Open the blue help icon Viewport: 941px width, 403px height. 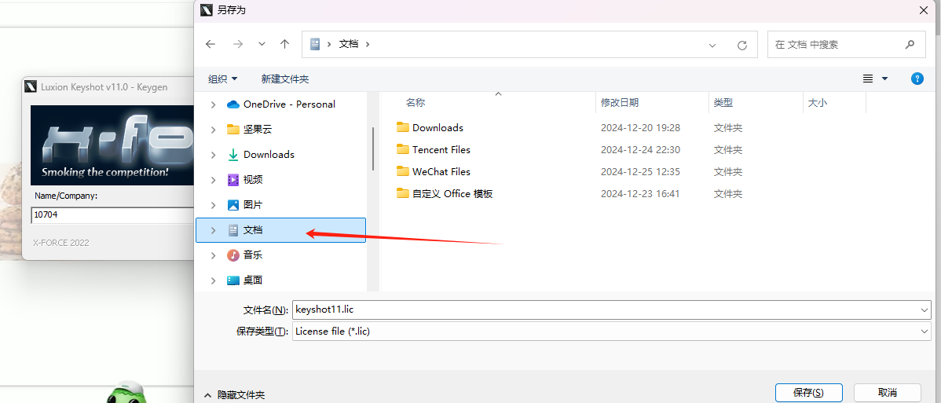917,79
